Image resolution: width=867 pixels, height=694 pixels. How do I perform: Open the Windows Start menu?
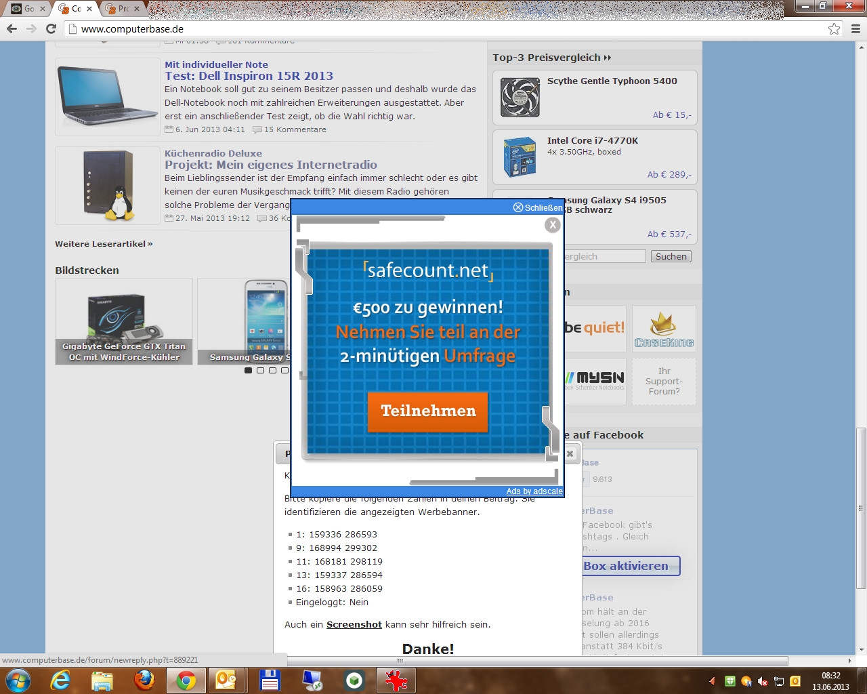pyautogui.click(x=18, y=680)
